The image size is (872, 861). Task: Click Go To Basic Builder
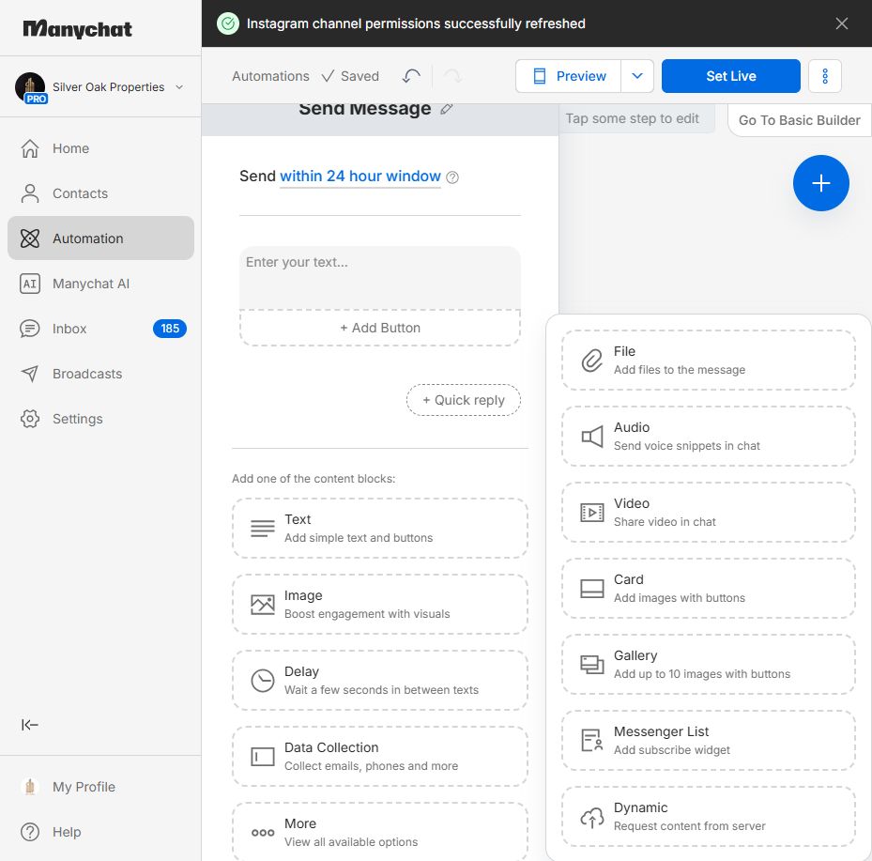(799, 120)
